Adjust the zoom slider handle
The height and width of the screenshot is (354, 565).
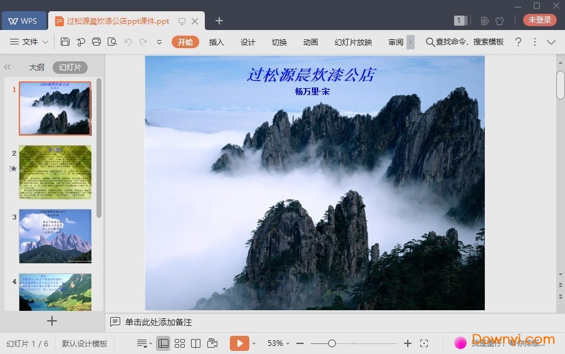tap(332, 343)
